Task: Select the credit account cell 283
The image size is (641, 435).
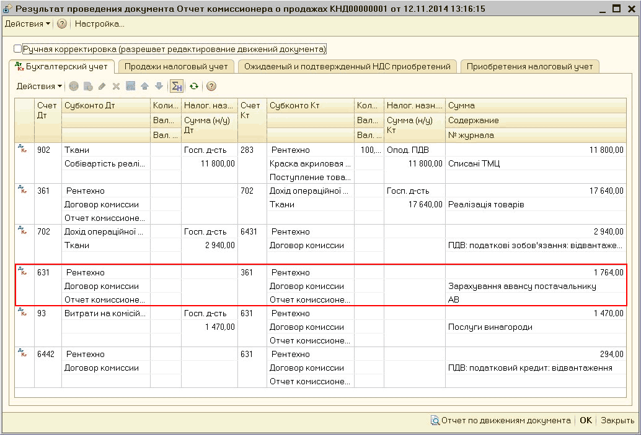Action: [252, 150]
